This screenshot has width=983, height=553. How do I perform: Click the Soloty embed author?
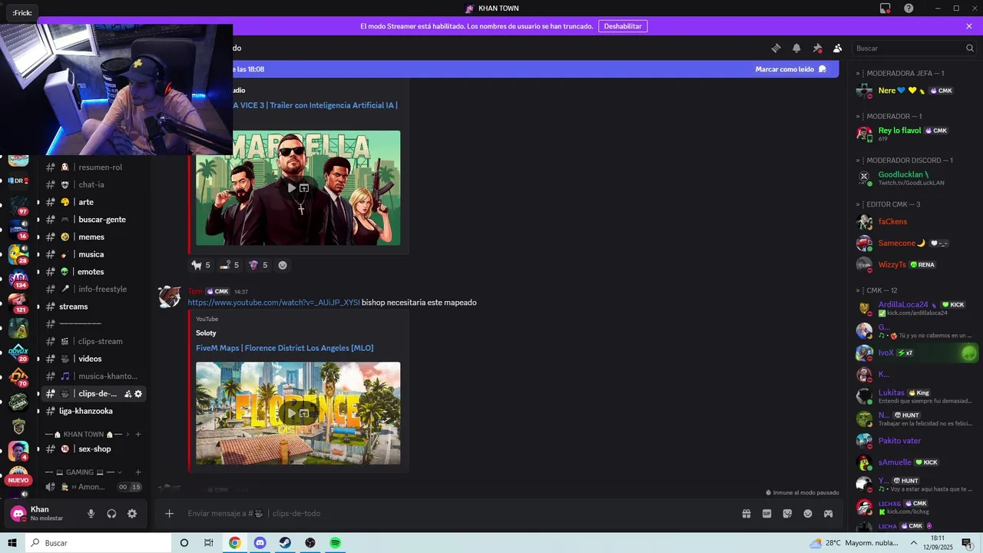206,333
